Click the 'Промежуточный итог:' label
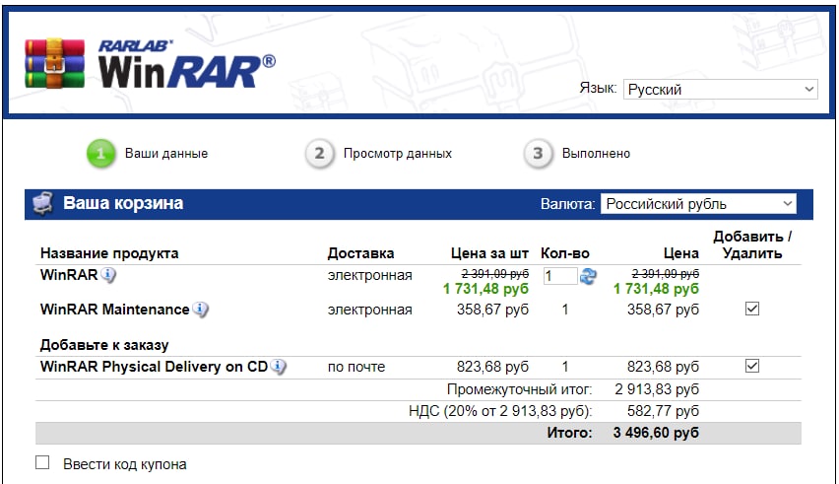Image resolution: width=839 pixels, height=484 pixels. point(520,389)
